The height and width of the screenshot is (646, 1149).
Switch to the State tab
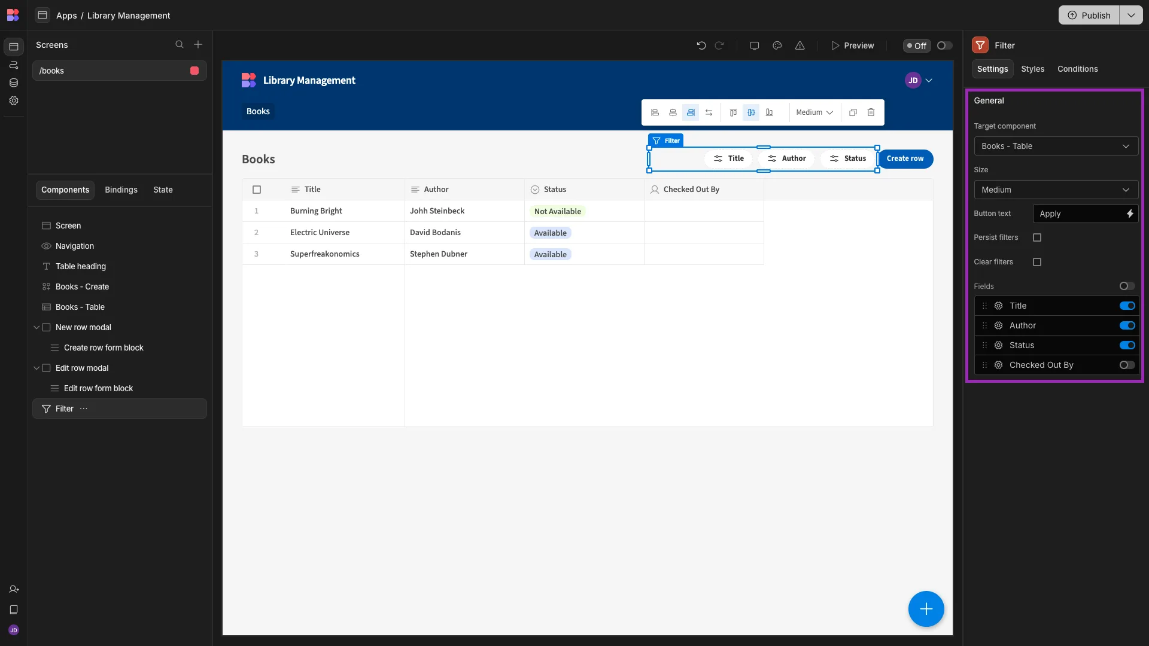coord(163,190)
